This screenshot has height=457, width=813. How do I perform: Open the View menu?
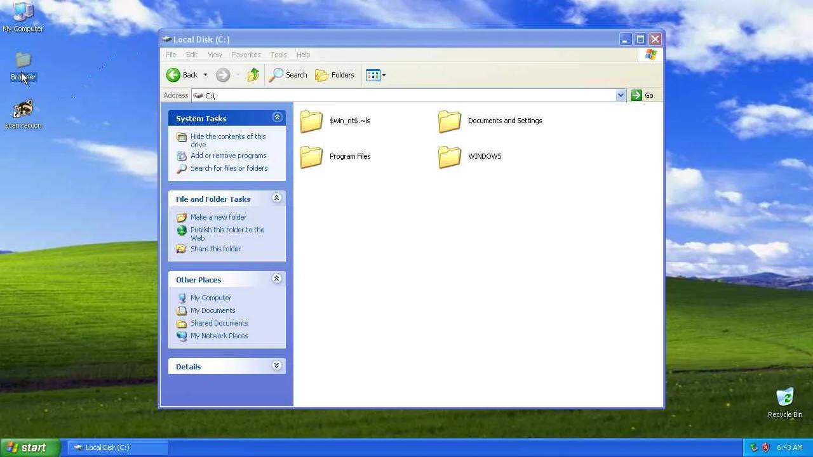click(x=215, y=55)
